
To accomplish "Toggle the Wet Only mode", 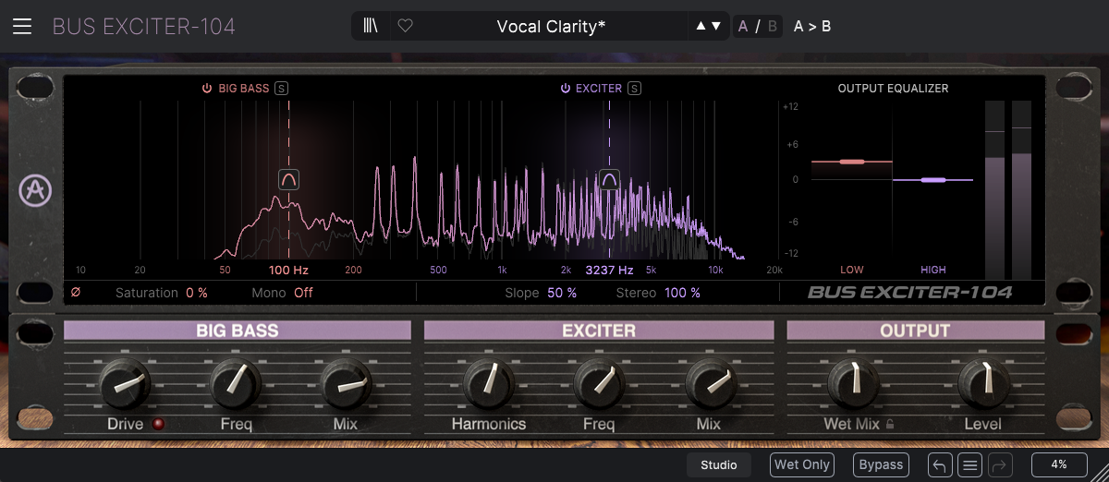I will [x=801, y=464].
